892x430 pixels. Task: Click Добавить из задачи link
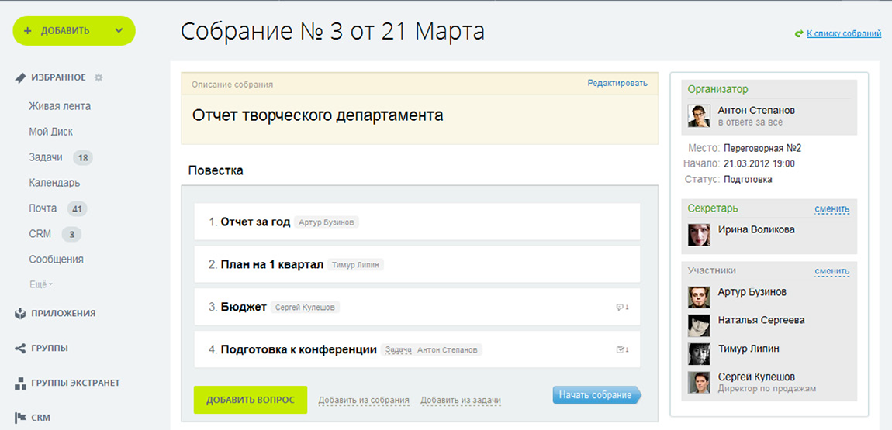tap(461, 401)
